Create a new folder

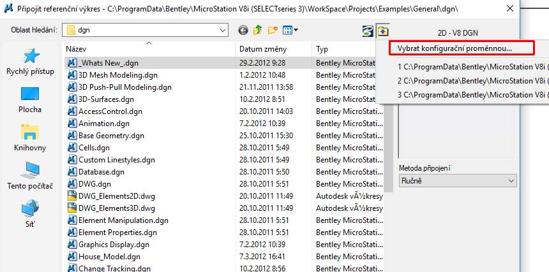[273, 30]
